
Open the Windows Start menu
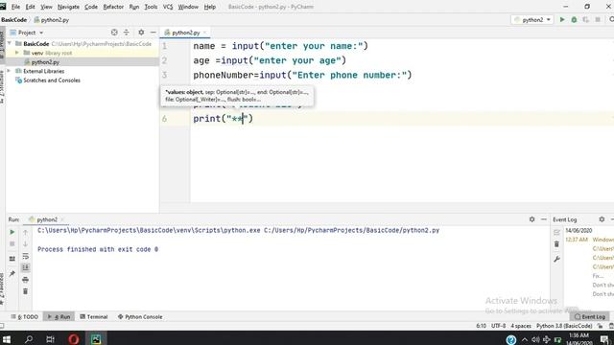[x=7, y=339]
